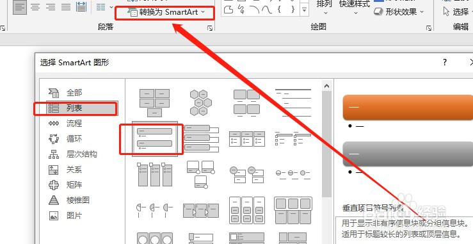Viewport: 473px width, 244px height.
Task: Click the help question mark in dialog
Action: 445,62
